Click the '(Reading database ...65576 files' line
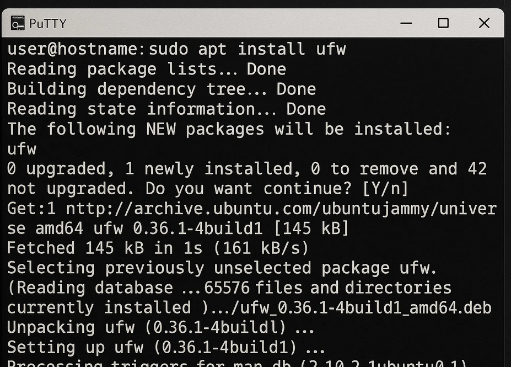 pyautogui.click(x=229, y=288)
